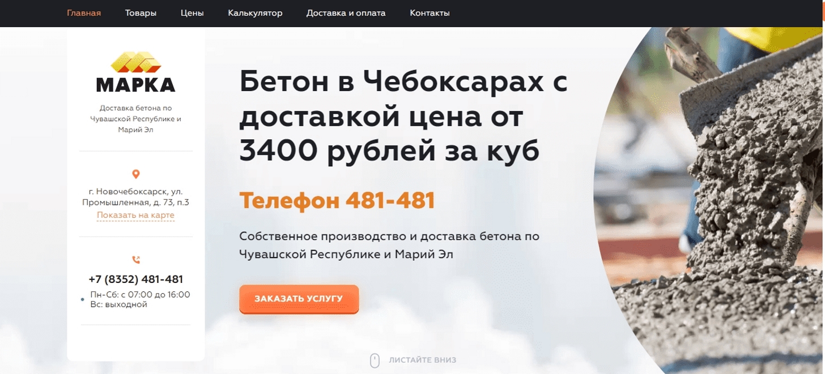The width and height of the screenshot is (825, 374).
Task: Click the ЗАКАЗАТЬ УСЛУГУ button
Action: [x=299, y=299]
